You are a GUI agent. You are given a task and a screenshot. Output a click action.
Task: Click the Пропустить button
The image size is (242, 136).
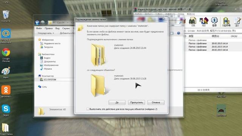137,102
